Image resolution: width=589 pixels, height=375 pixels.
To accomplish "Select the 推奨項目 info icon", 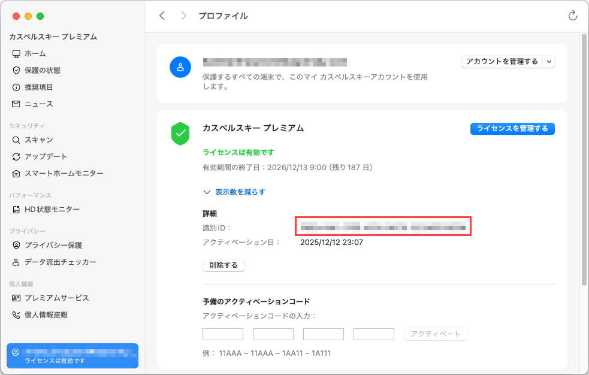I will (16, 87).
